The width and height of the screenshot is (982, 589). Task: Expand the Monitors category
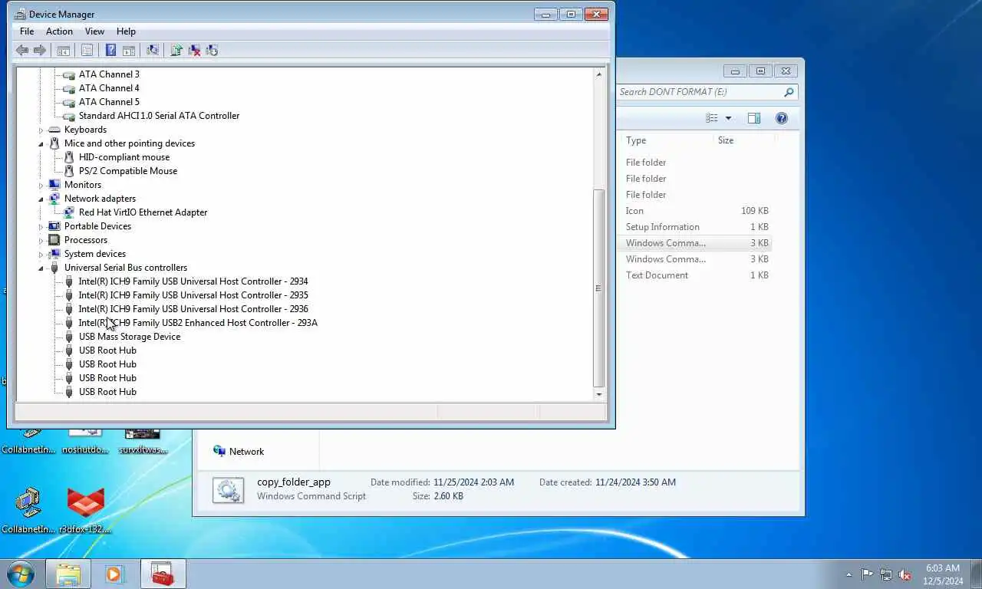41,185
